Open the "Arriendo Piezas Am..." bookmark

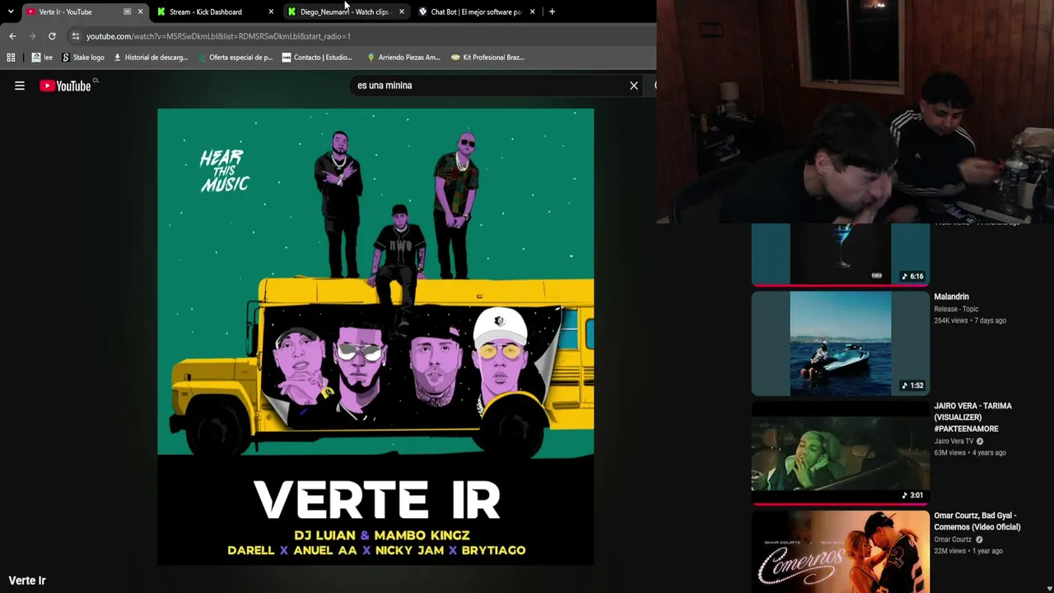pos(403,58)
